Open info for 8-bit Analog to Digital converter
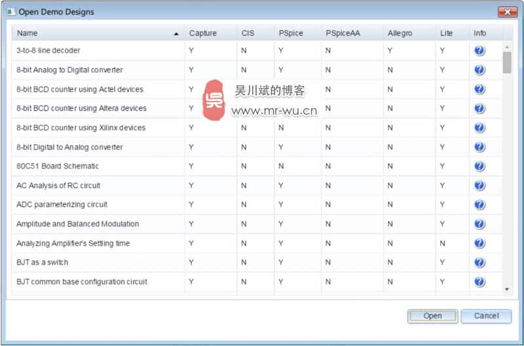The width and height of the screenshot is (524, 346). tap(479, 70)
